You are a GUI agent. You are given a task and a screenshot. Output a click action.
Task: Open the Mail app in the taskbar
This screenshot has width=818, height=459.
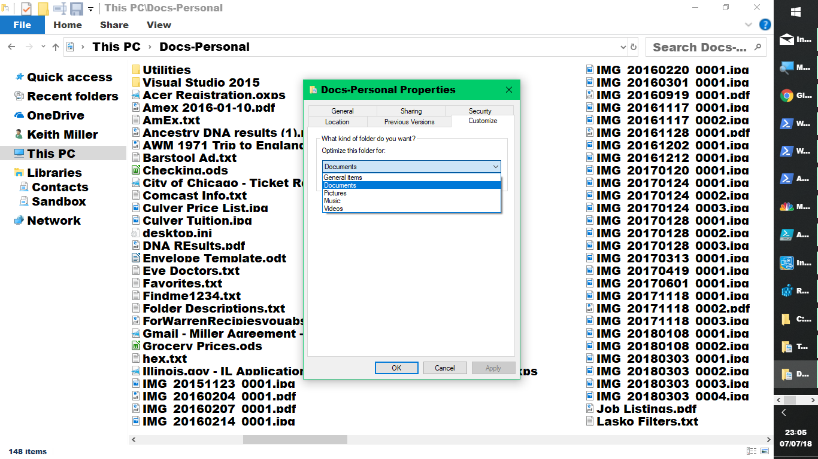[796, 40]
